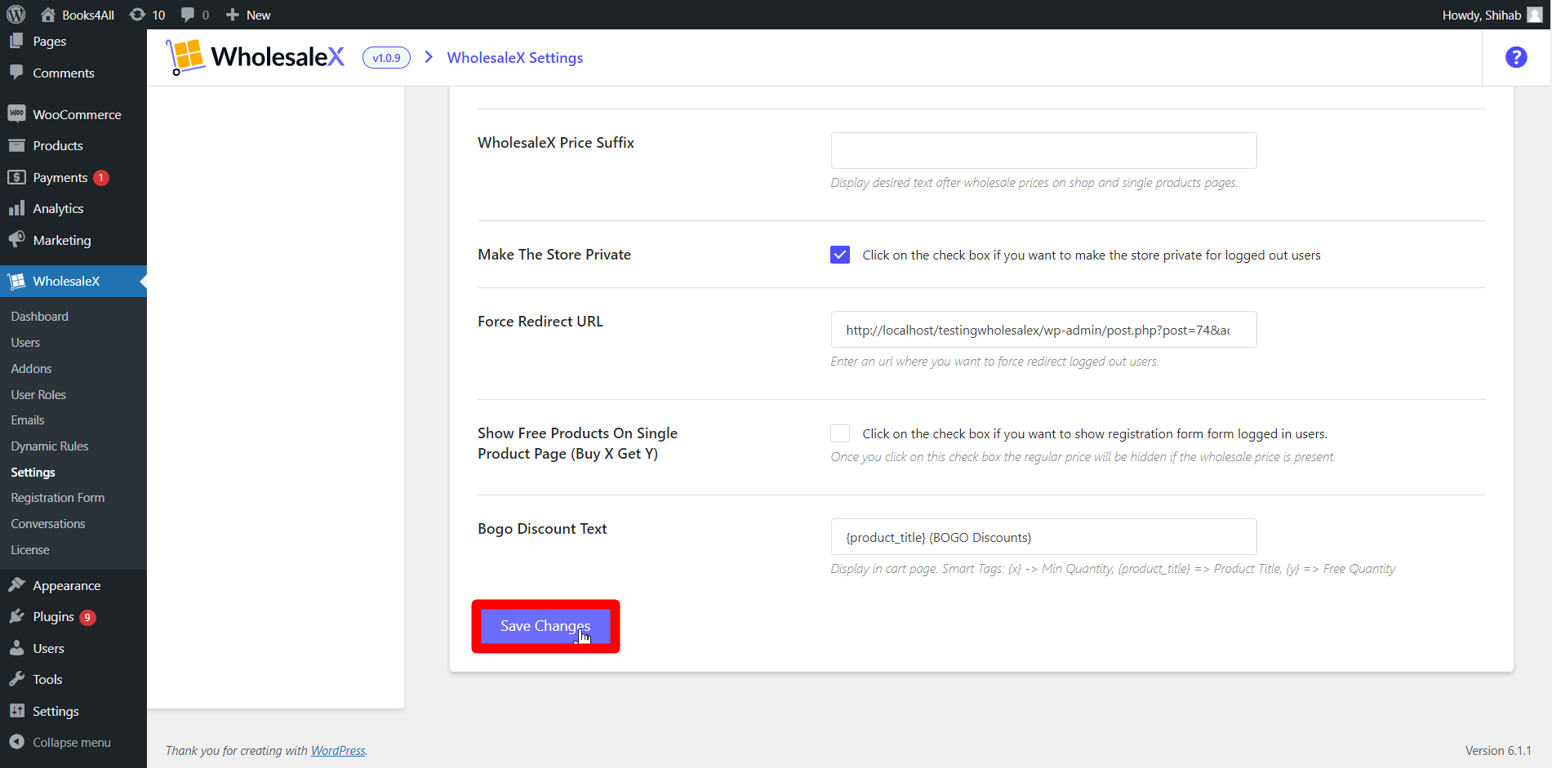1552x768 pixels.
Task: Click the Marketing megaphone icon
Action: tap(16, 239)
